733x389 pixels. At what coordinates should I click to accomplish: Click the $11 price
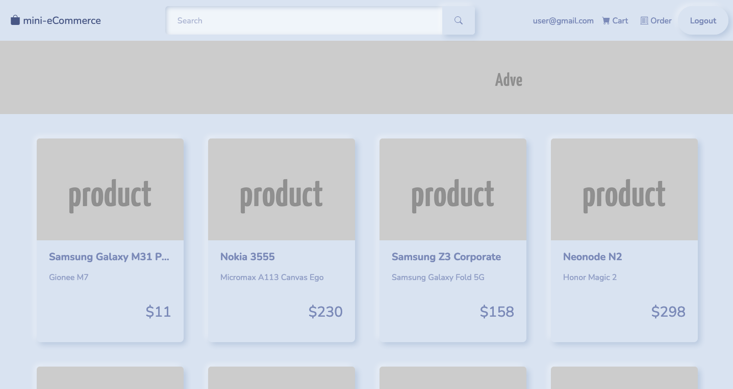pos(159,312)
